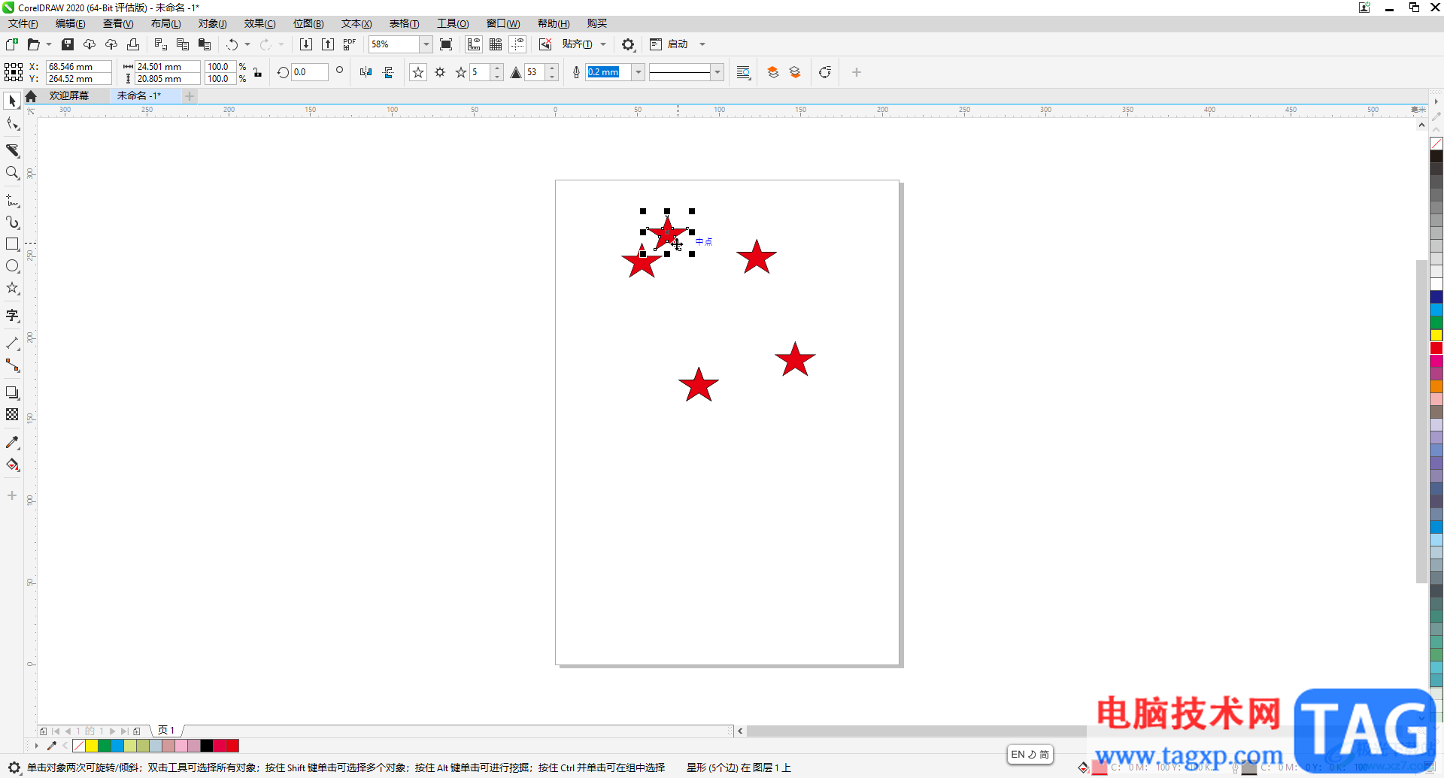Select the Connector tool

12,365
